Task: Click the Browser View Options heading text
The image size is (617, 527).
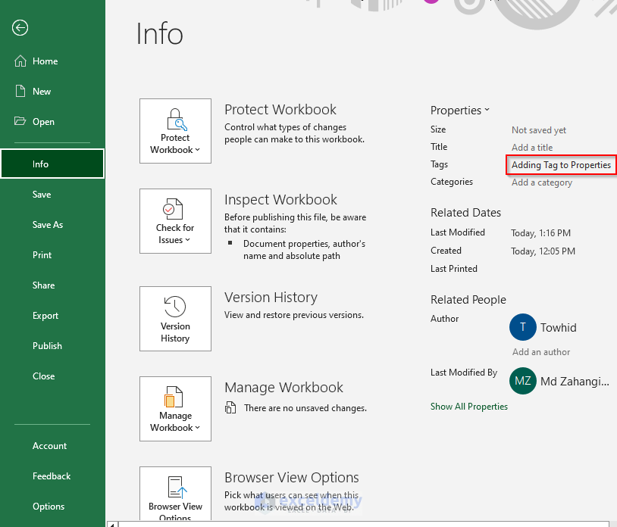Action: click(292, 478)
